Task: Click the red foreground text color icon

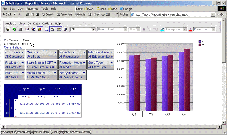Action: coord(190,30)
